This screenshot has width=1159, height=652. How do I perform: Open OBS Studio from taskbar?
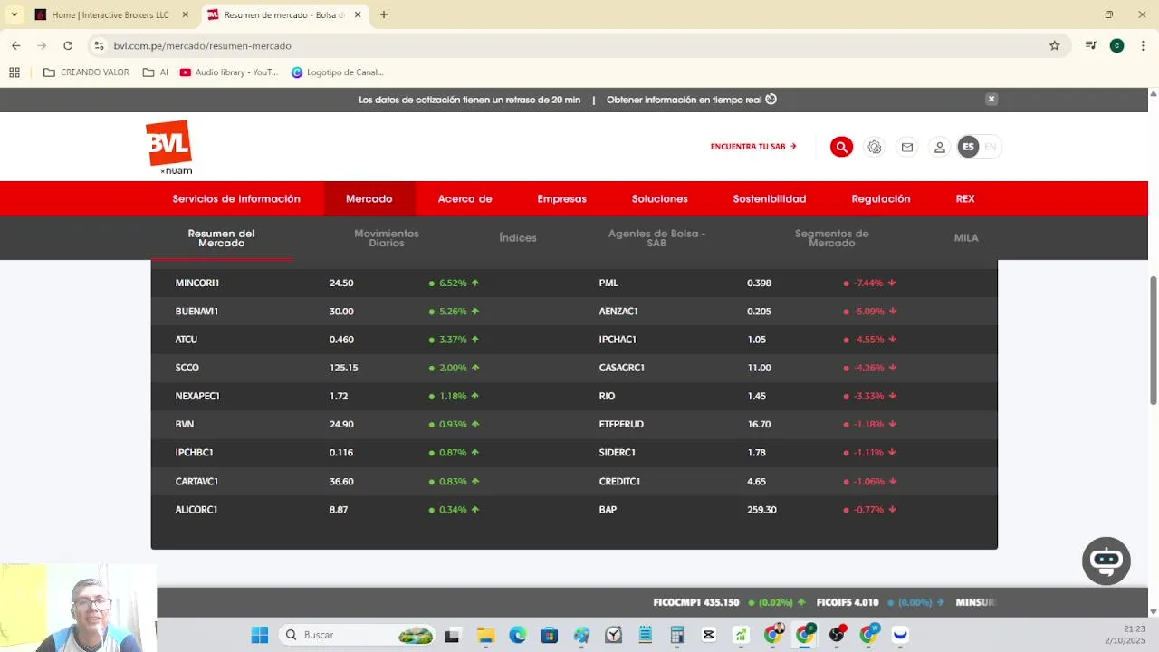coord(837,635)
